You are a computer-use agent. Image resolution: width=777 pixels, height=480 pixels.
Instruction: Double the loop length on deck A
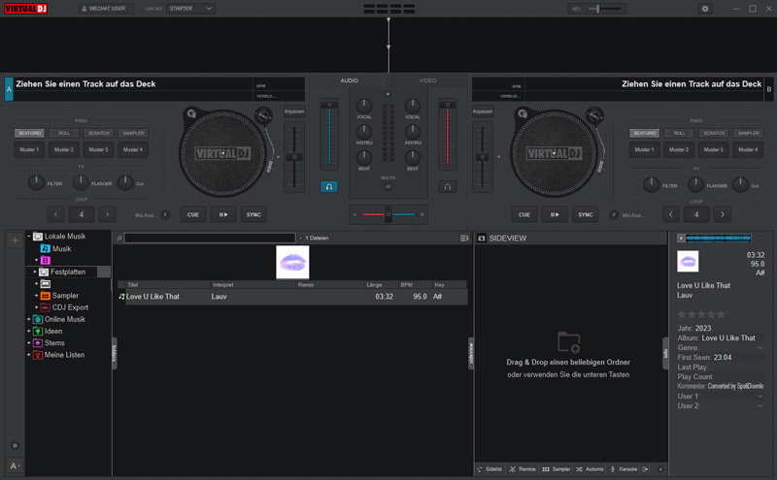tap(107, 214)
